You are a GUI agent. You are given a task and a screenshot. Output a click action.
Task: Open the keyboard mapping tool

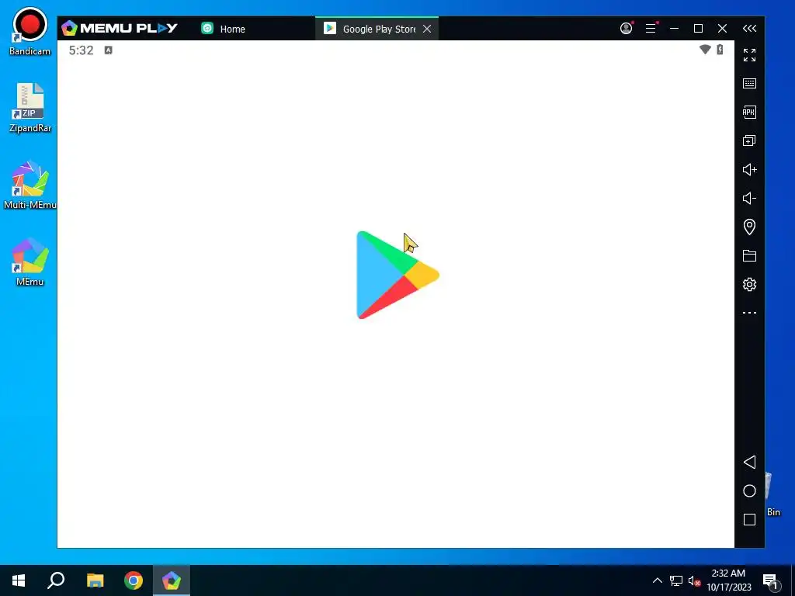click(x=749, y=84)
